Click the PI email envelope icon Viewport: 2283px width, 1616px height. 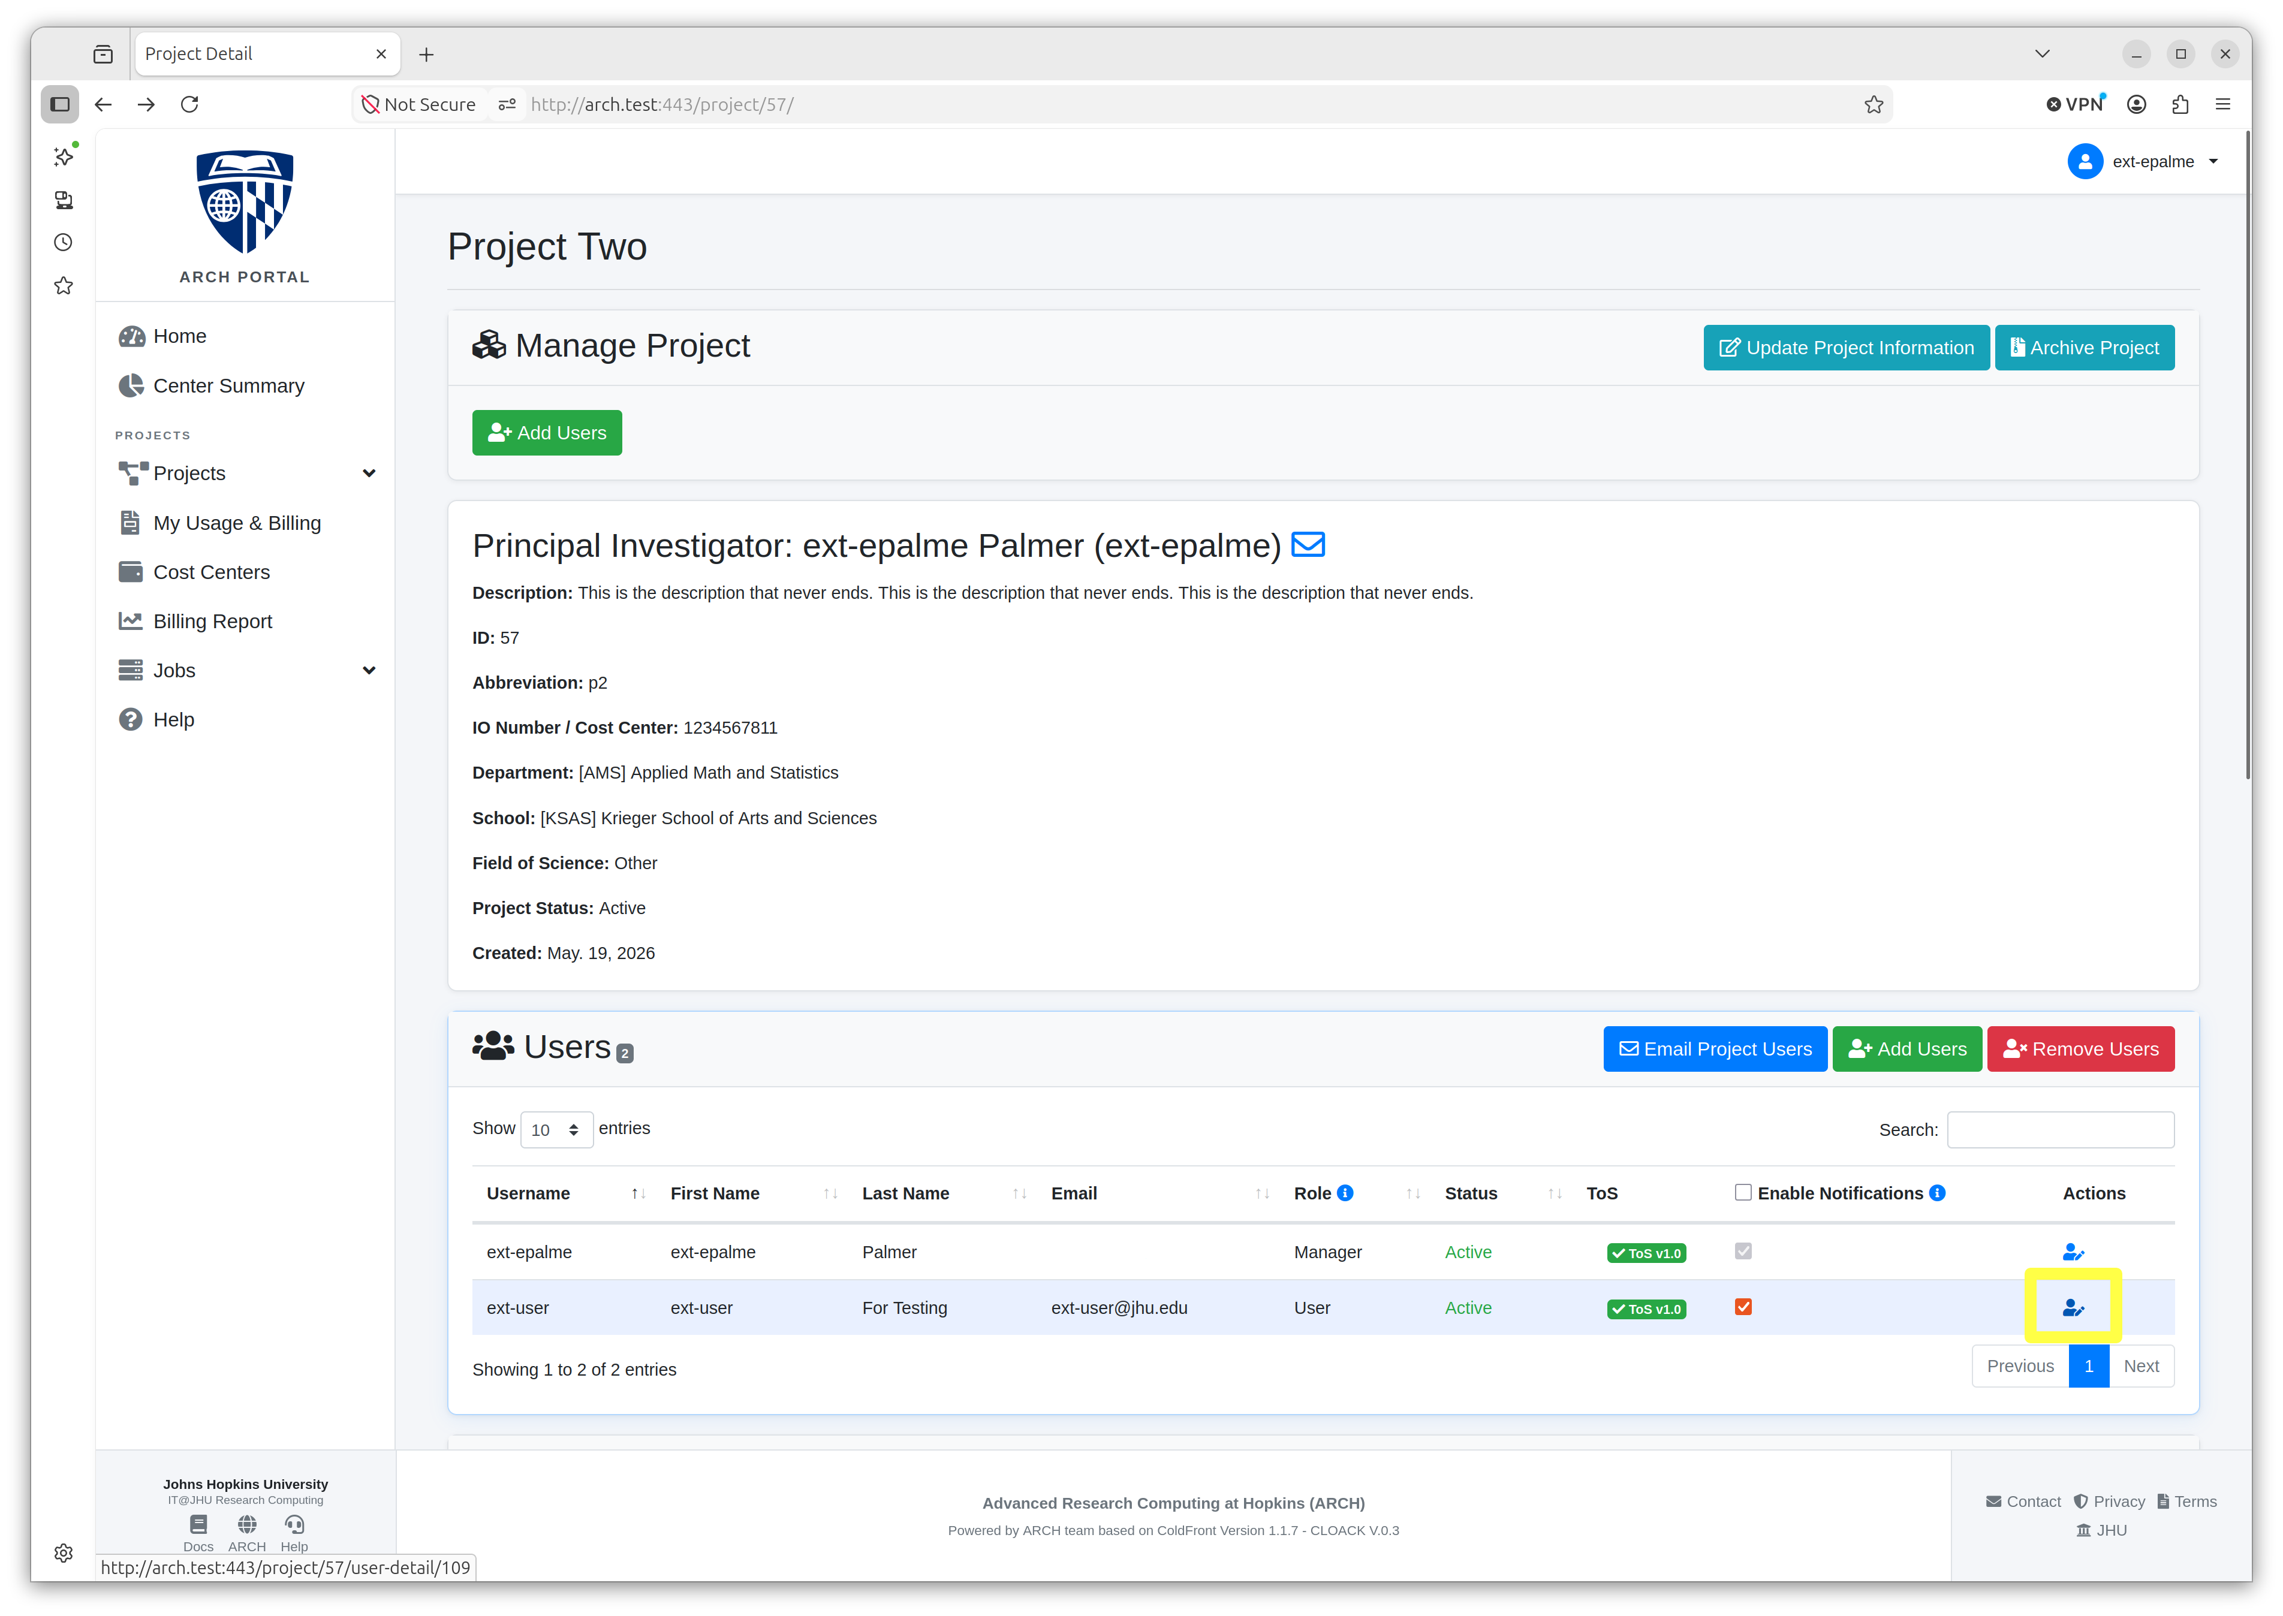(x=1308, y=544)
